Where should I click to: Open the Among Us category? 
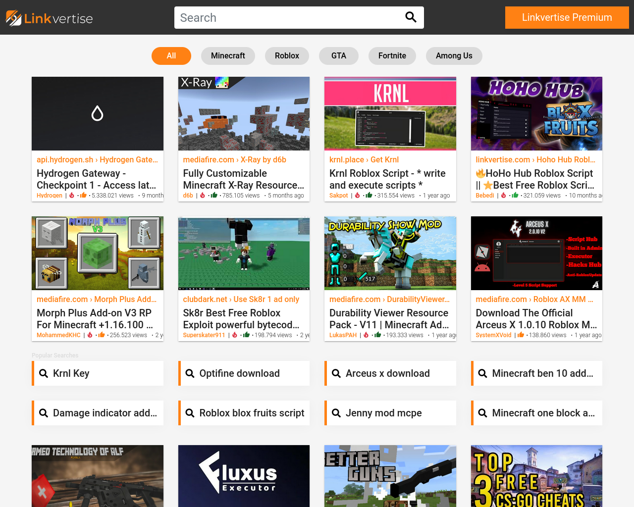pos(454,56)
